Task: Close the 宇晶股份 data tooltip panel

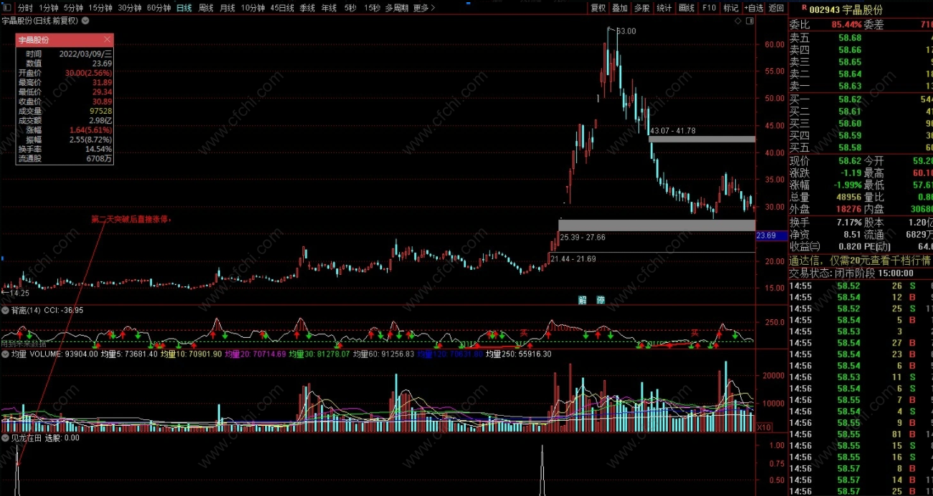Action: pyautogui.click(x=107, y=40)
